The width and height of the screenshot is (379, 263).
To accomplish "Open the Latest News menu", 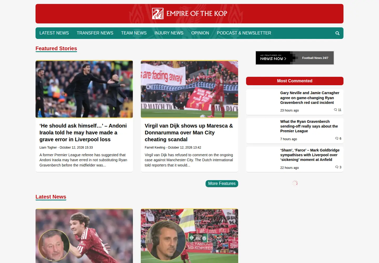I will pyautogui.click(x=54, y=33).
